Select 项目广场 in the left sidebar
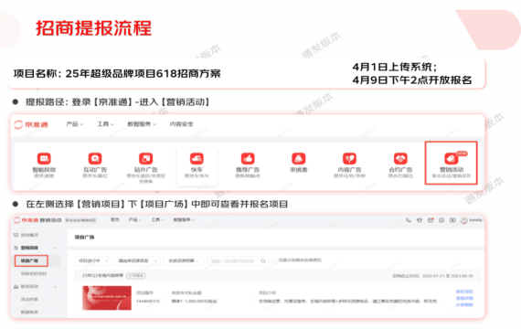Screen dimensions: 521x329 (31, 260)
